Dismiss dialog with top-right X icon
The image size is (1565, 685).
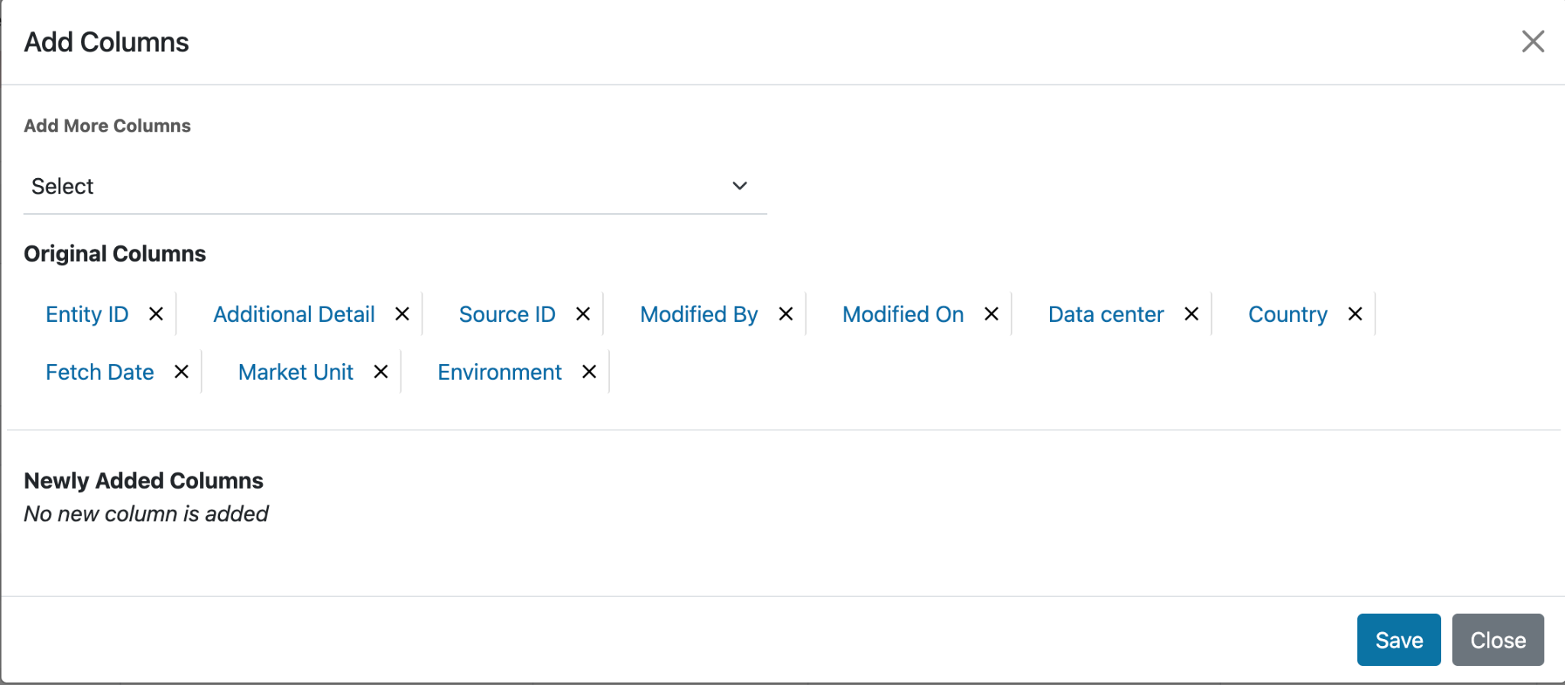coord(1533,41)
